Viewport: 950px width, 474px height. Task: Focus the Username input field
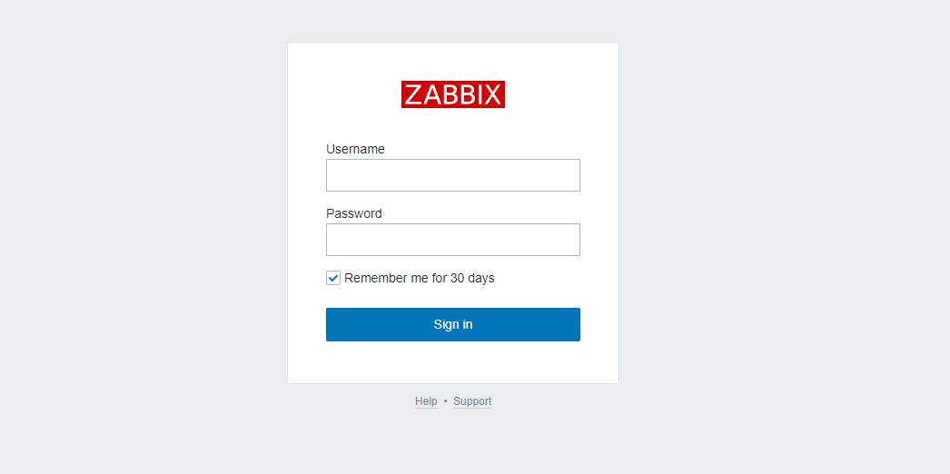(x=452, y=175)
